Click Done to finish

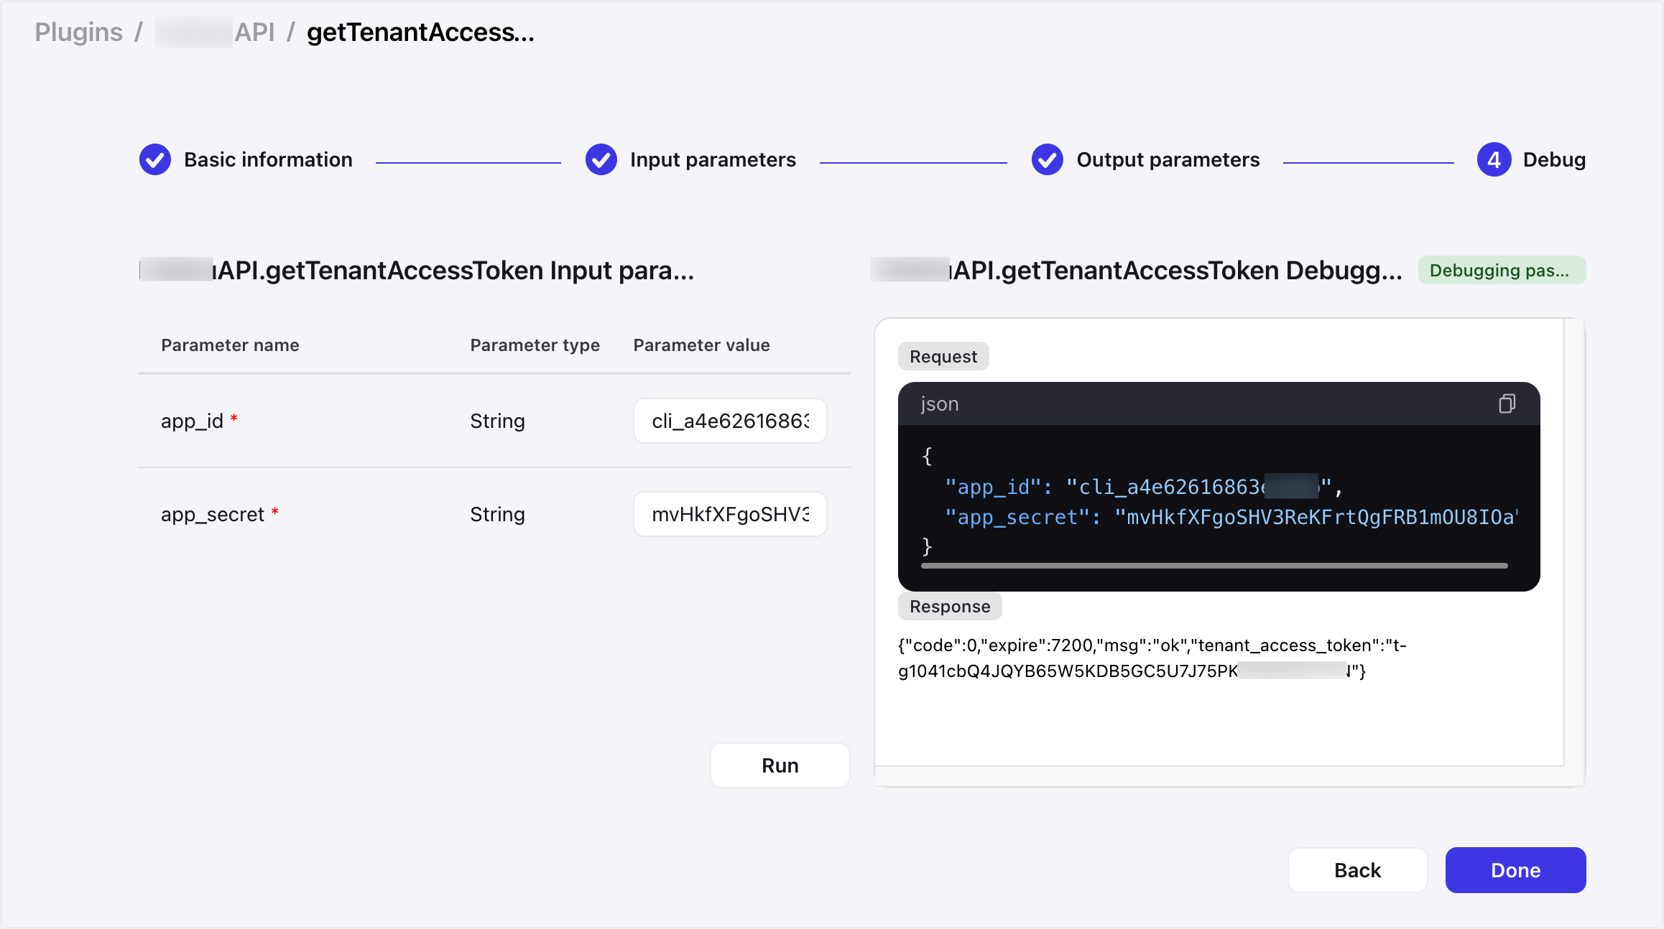(1515, 870)
